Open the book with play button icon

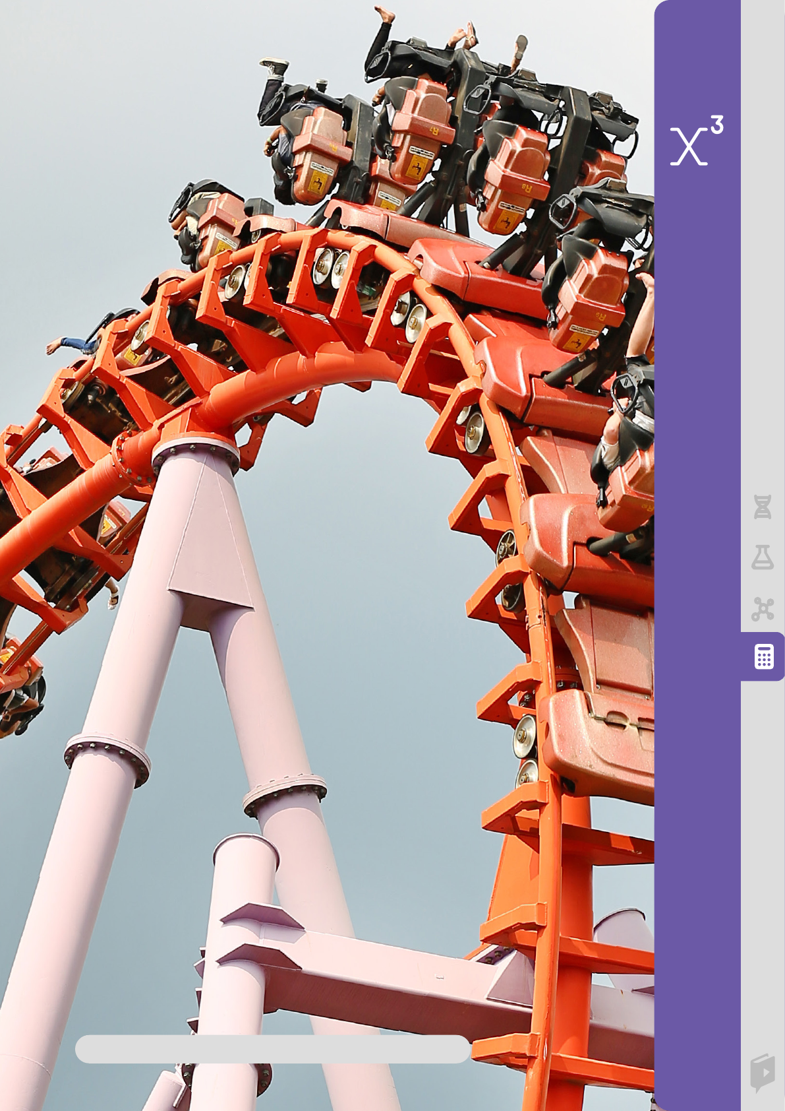pos(762,1072)
